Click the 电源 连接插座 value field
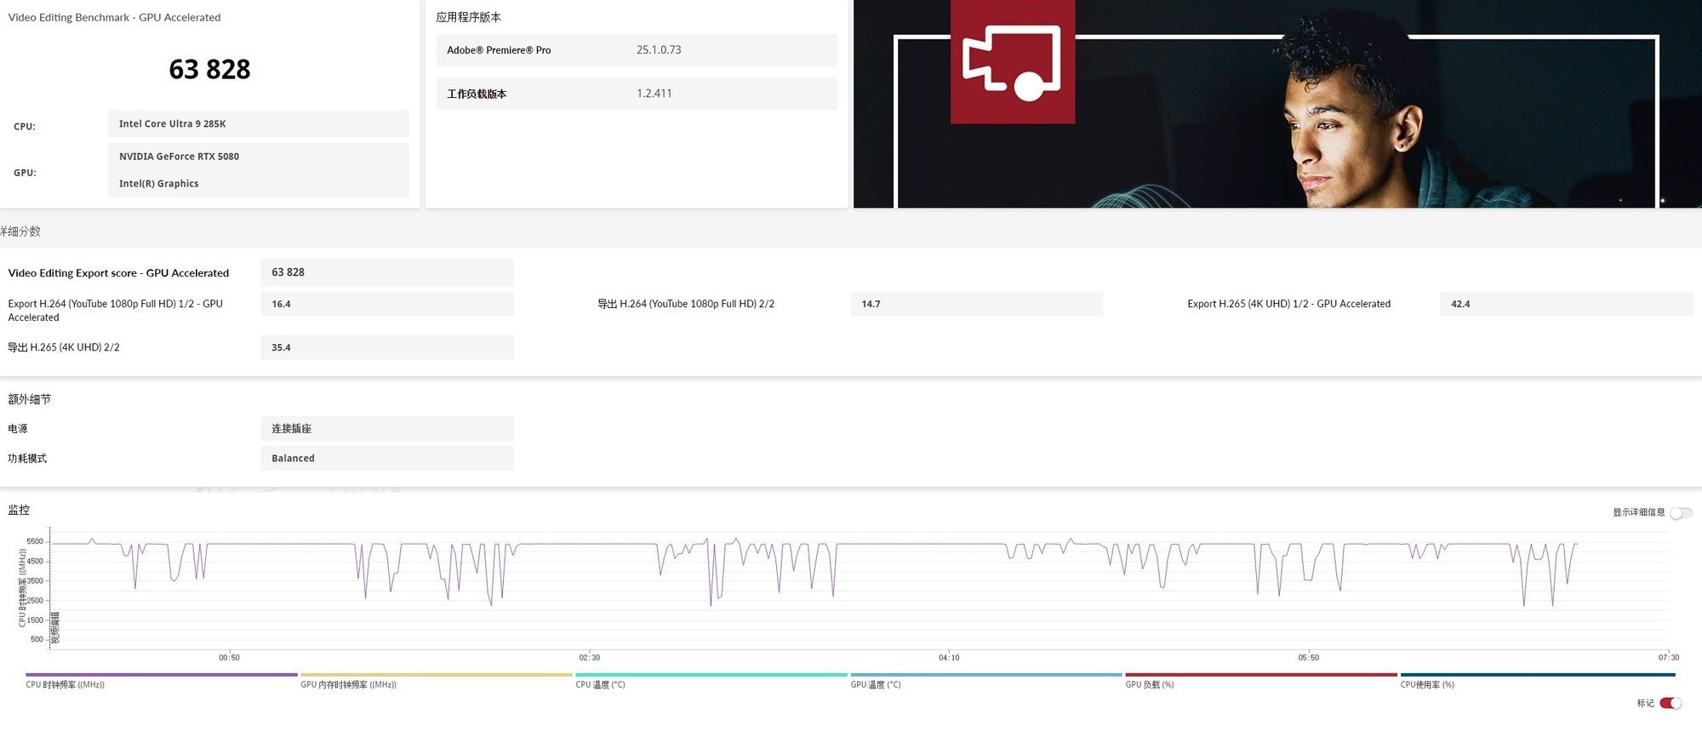 386,429
